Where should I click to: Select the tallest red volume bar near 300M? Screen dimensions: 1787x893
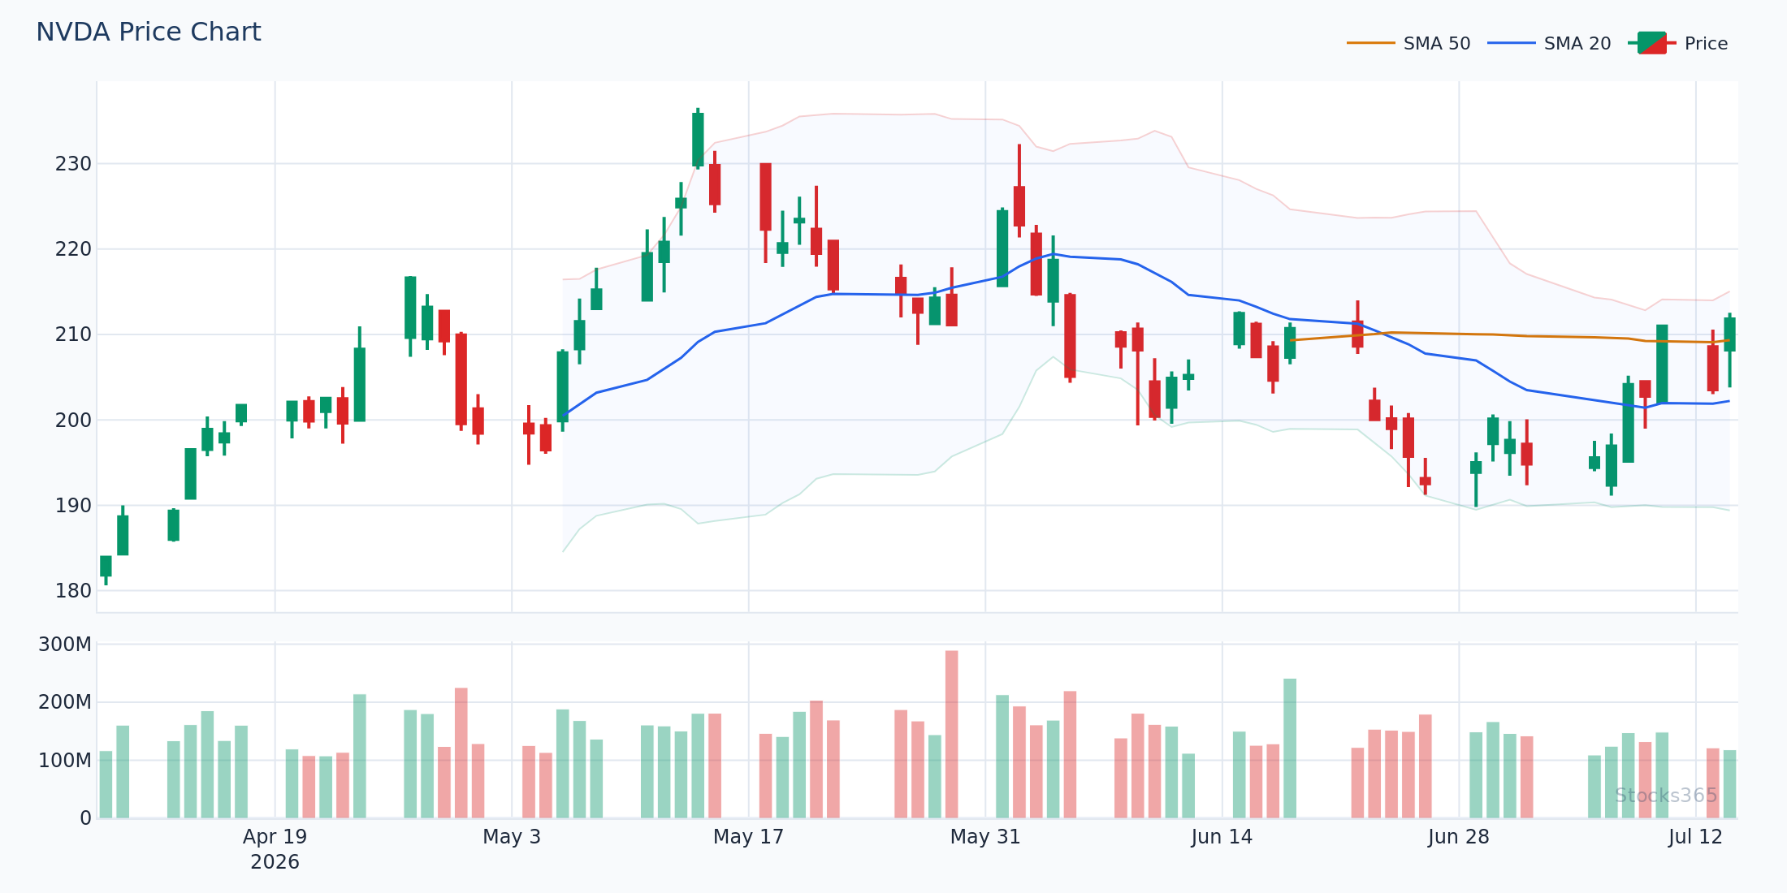951,734
